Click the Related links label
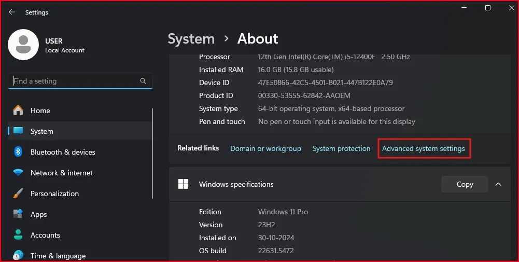The height and width of the screenshot is (262, 519). click(198, 148)
